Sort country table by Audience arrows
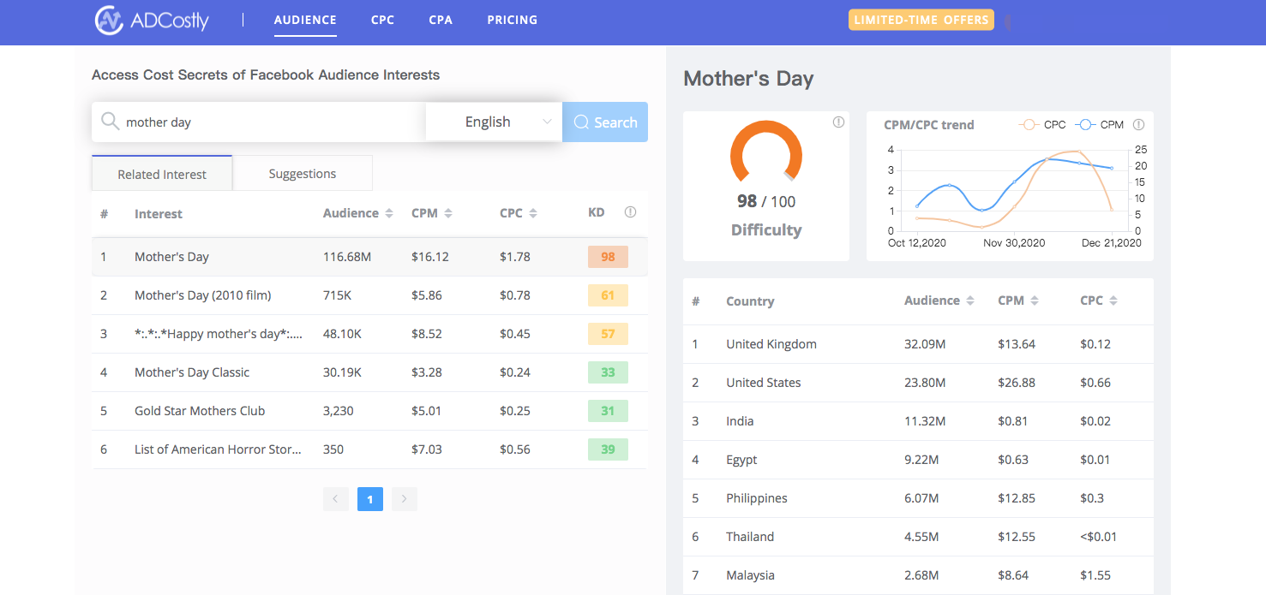Viewport: 1266px width, 595px height. [x=969, y=300]
